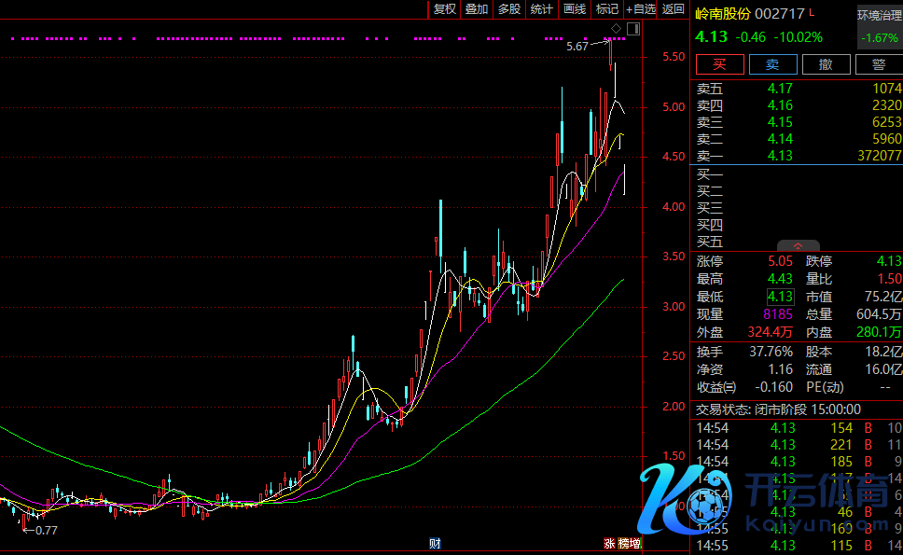Open the 复权 price adjustment menu
Screen dimensions: 903x555
coord(445,9)
